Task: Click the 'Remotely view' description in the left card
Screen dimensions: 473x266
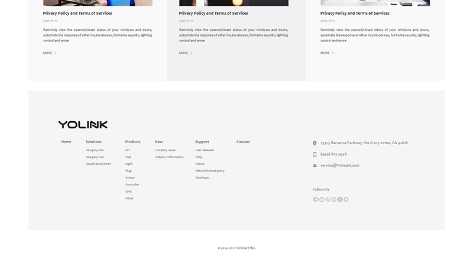Action: click(x=98, y=35)
